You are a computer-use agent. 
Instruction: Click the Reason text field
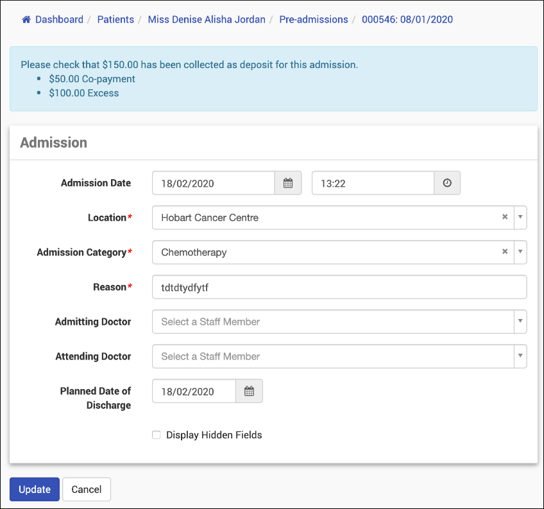pyautogui.click(x=339, y=287)
